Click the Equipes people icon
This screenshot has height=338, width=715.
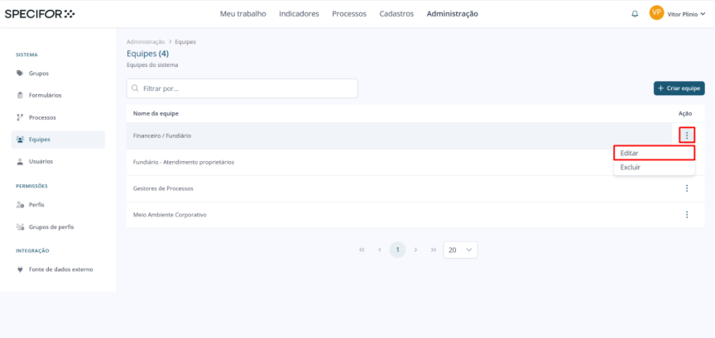(x=20, y=140)
